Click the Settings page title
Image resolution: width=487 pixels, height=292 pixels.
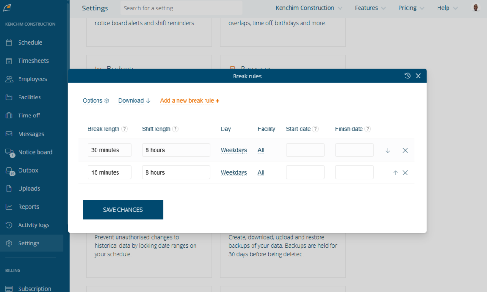95,8
